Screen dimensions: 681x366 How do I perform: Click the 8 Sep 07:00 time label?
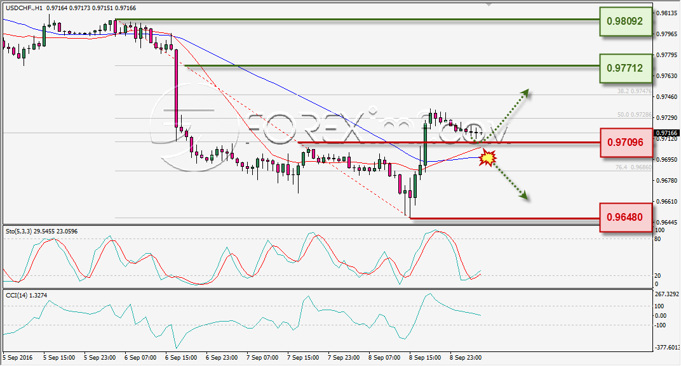pyautogui.click(x=384, y=358)
